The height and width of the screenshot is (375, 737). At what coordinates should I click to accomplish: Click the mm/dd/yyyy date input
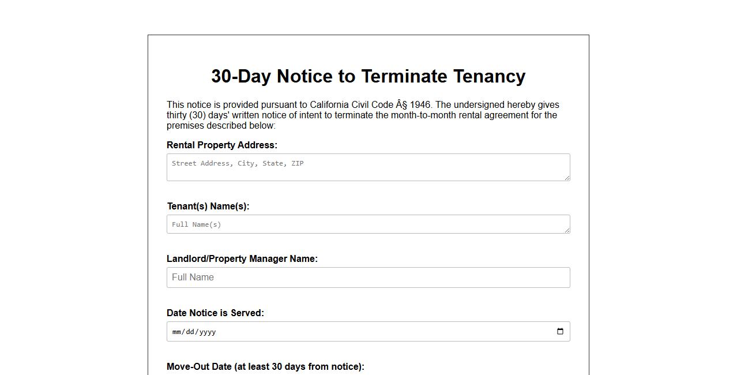346,331
